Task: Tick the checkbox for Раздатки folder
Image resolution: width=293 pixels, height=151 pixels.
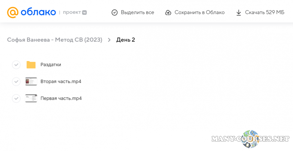Action: (x=16, y=65)
